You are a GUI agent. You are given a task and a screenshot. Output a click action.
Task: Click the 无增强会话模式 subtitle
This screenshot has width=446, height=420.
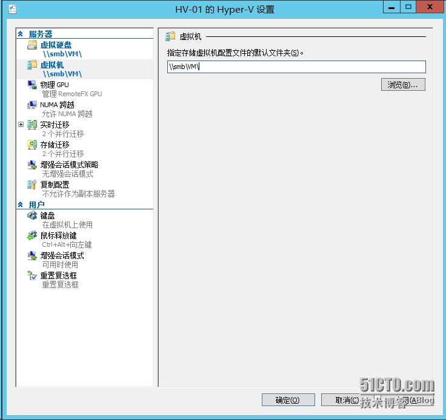67,174
